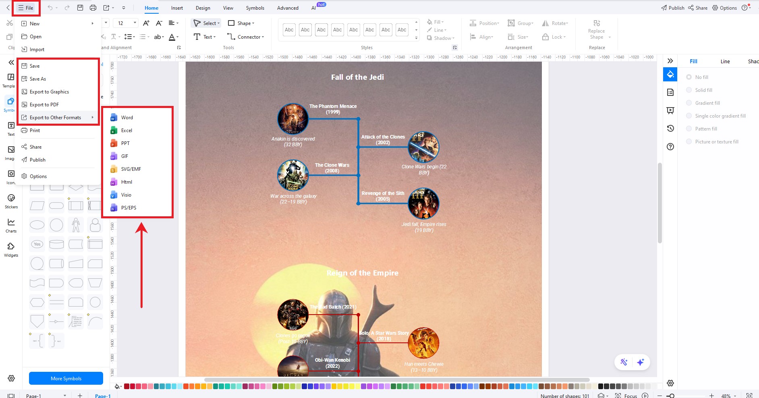Click the AI sparkle button on canvas
The width and height of the screenshot is (759, 398).
[x=641, y=362]
